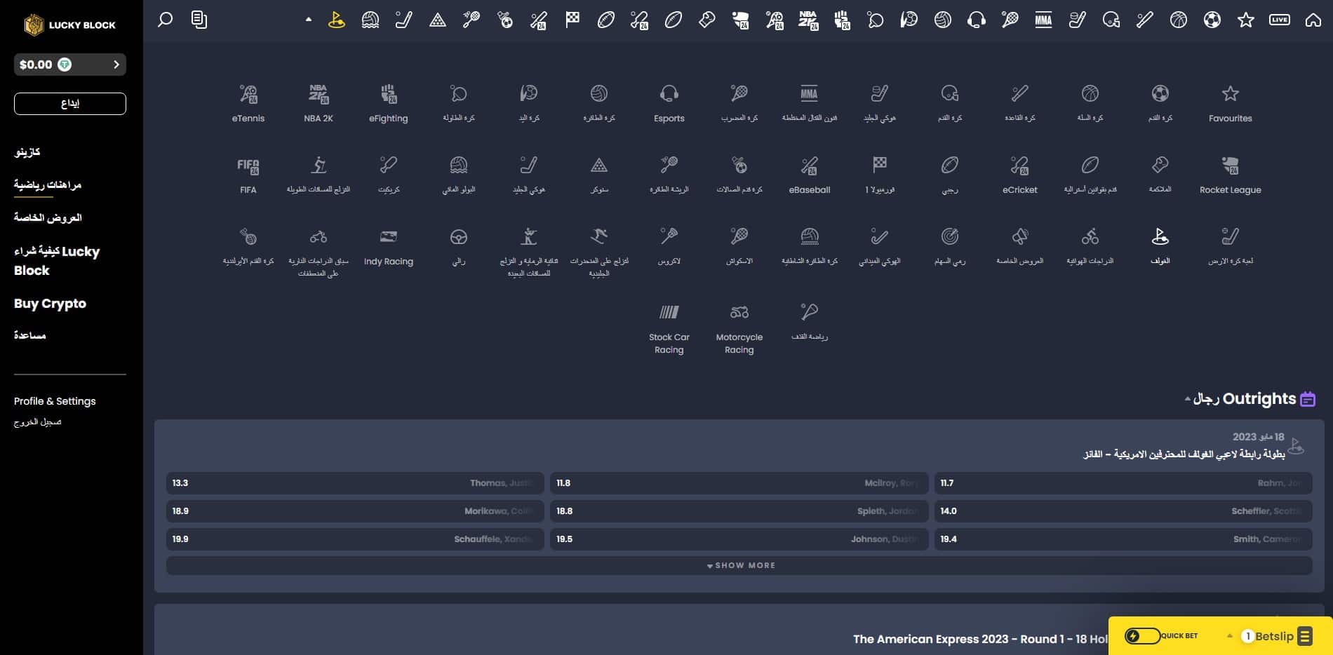Open the Esports category icon
Screen dimensions: 1333x655
[669, 102]
